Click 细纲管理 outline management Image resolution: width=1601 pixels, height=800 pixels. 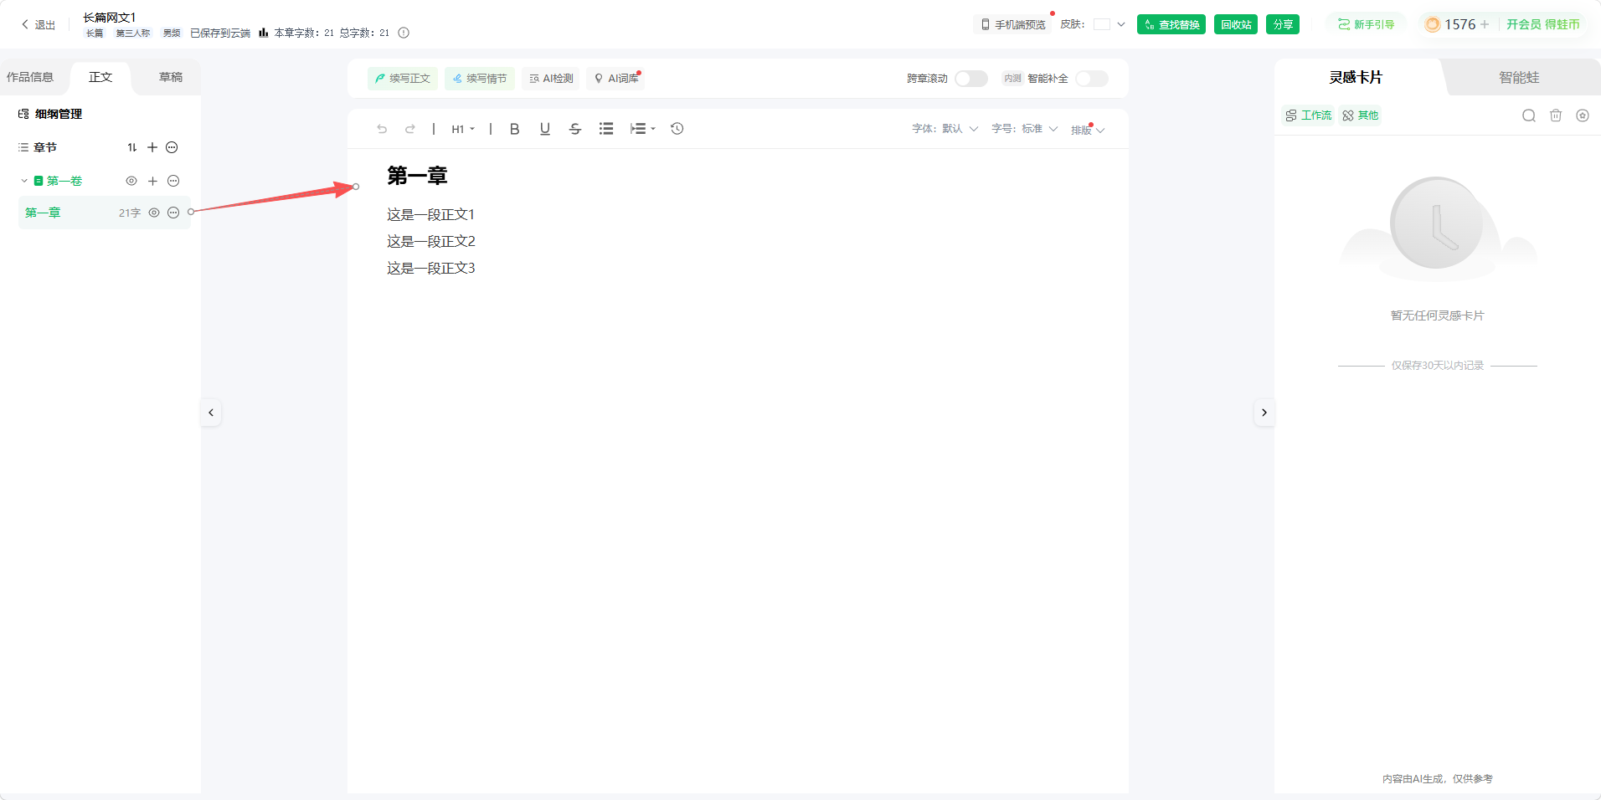pyautogui.click(x=50, y=114)
